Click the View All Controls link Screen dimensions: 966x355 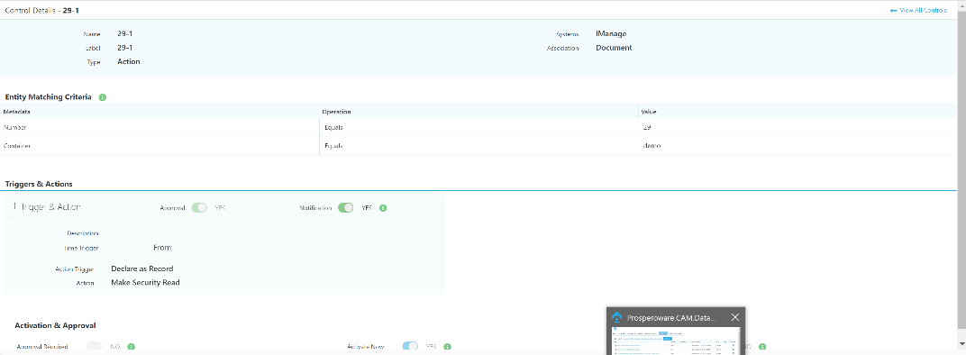coord(918,11)
